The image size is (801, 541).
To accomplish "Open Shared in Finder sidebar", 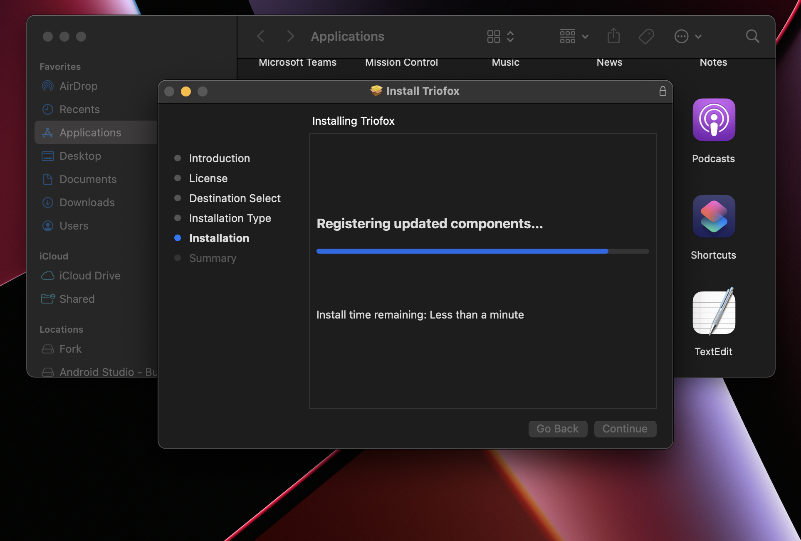I will click(x=96, y=299).
